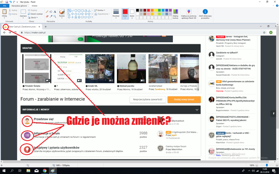
Task: Select the Eraser (Gumka) tool
Action: 47,17
